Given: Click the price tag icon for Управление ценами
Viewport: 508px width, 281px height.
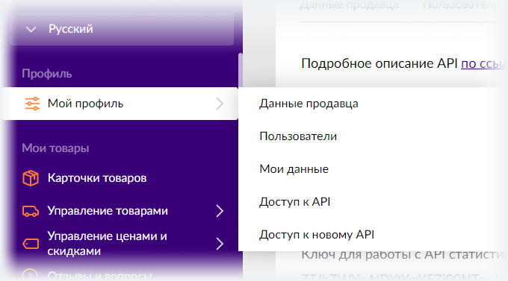Looking at the screenshot, I should click(x=31, y=244).
